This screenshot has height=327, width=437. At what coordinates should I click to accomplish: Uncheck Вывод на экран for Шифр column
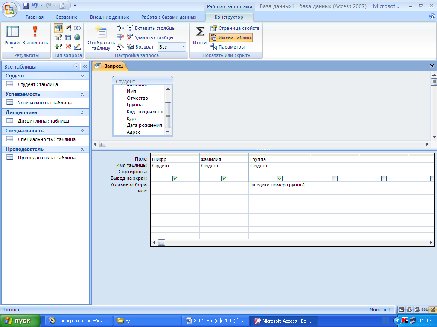(x=175, y=178)
